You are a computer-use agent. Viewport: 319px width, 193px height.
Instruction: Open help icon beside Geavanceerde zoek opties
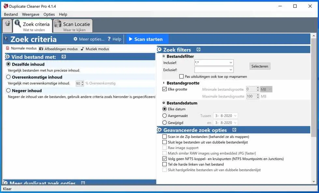click(x=234, y=130)
